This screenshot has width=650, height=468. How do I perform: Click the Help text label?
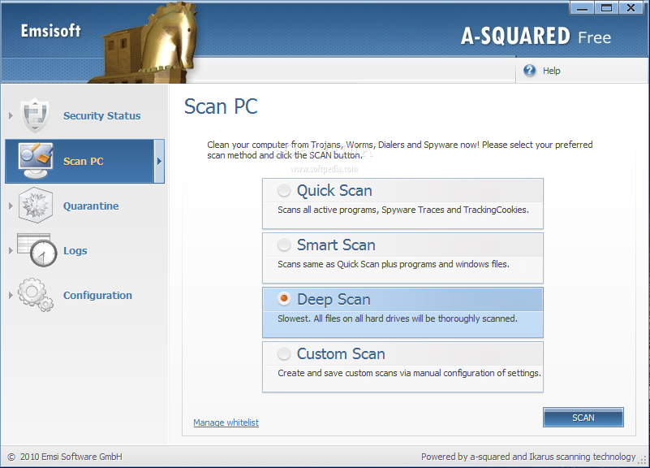pyautogui.click(x=552, y=71)
